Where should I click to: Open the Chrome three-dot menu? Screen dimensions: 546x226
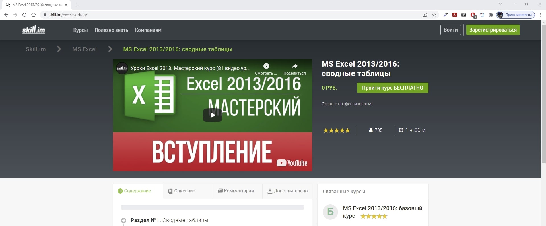click(x=540, y=15)
